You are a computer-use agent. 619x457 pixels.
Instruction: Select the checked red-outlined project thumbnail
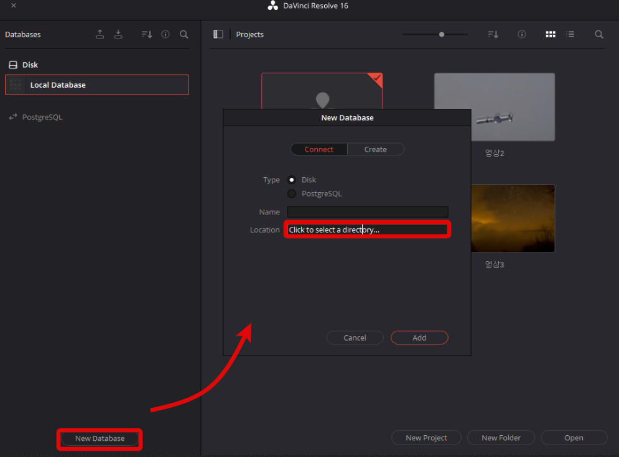(322, 91)
